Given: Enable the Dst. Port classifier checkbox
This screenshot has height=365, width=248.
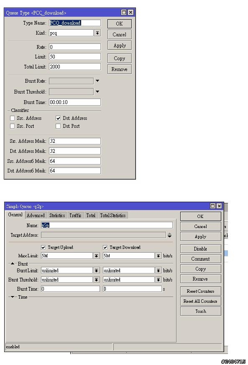Looking at the screenshot, I should click(x=58, y=126).
